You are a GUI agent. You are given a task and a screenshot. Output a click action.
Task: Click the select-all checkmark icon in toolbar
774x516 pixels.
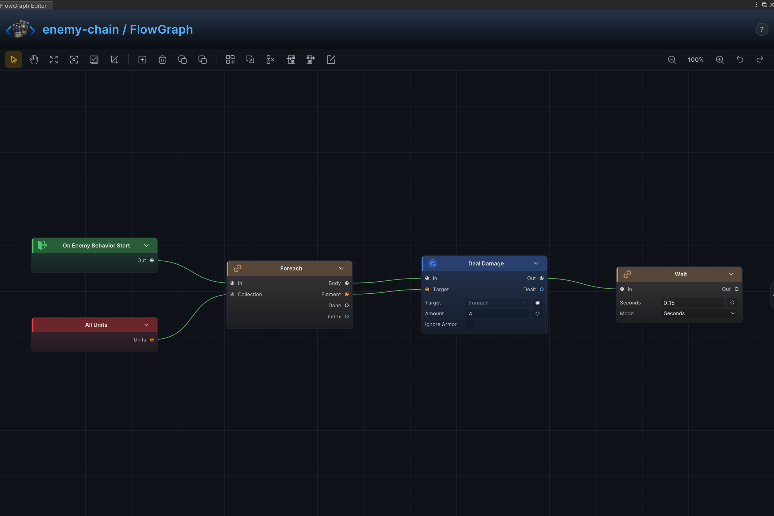click(x=94, y=60)
